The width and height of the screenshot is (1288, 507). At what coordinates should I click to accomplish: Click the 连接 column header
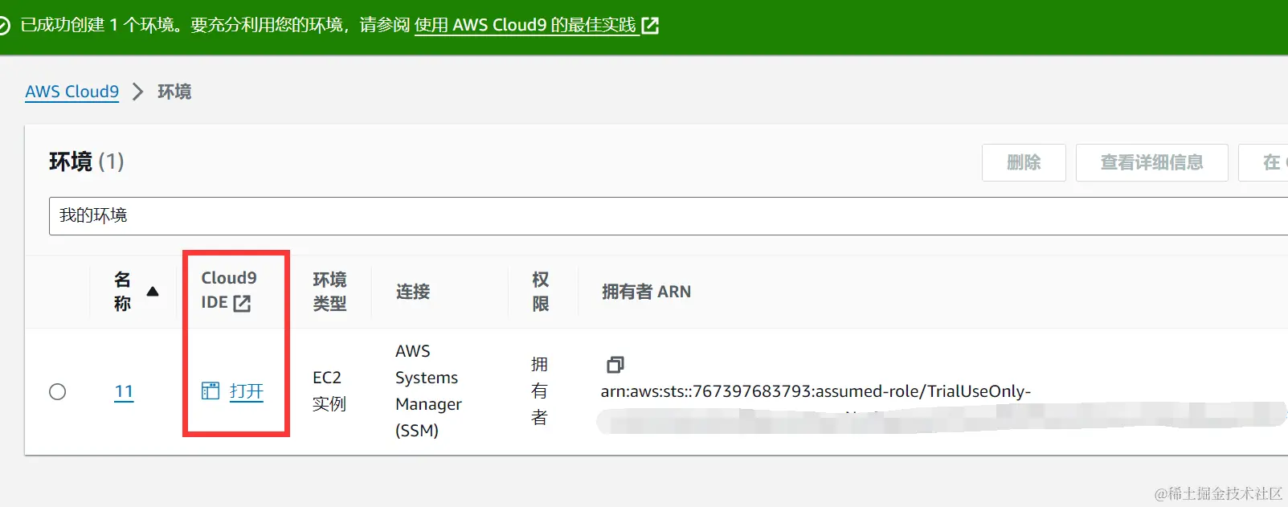[x=413, y=292]
